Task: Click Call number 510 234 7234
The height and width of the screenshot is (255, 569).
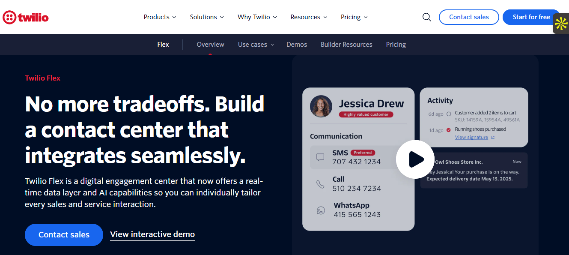Action: (357, 189)
